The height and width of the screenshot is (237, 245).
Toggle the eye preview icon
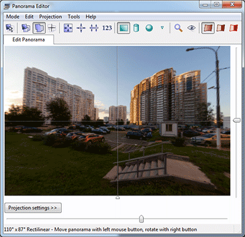[191, 28]
